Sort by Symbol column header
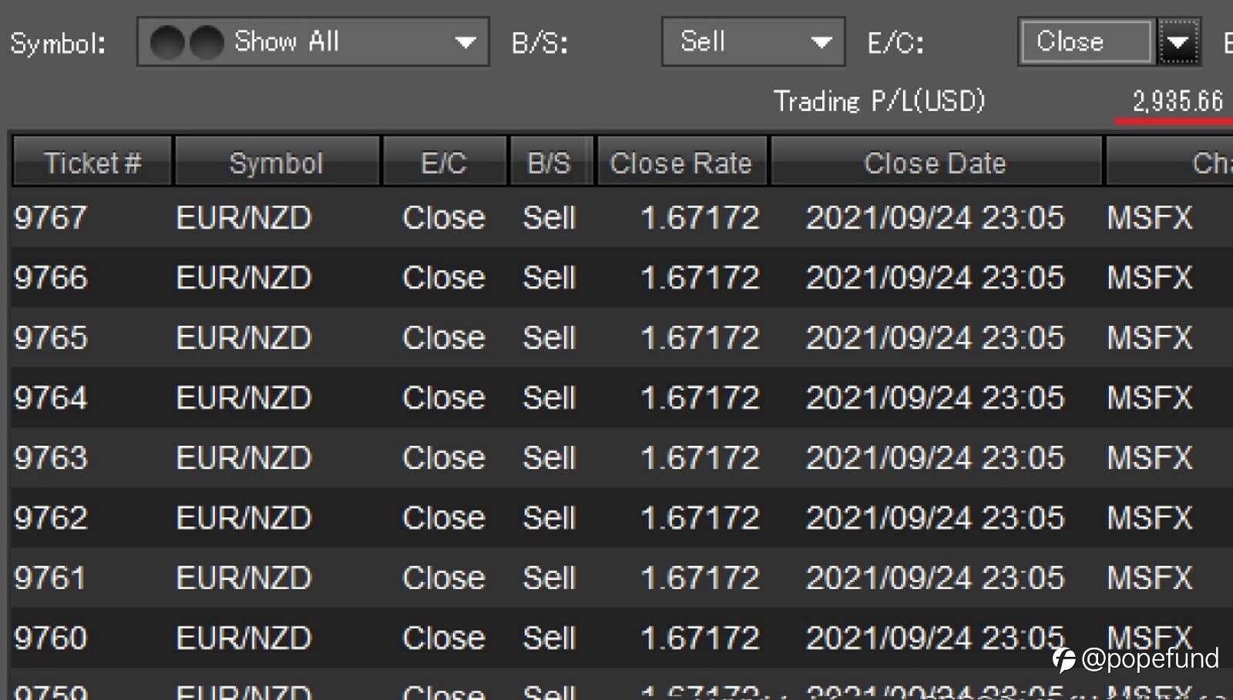 [276, 162]
